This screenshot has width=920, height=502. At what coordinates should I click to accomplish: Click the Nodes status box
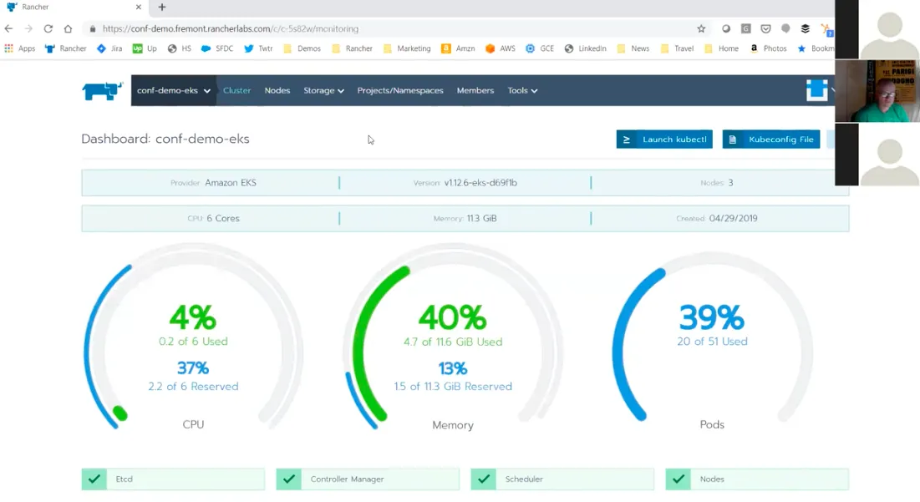pos(757,479)
